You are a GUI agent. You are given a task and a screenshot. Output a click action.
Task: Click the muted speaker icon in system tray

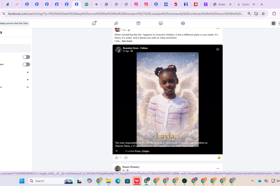278,181
